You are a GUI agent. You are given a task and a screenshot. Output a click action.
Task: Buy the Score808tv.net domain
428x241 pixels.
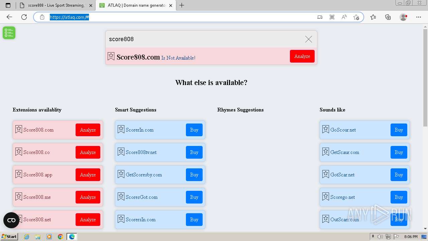[194, 152]
